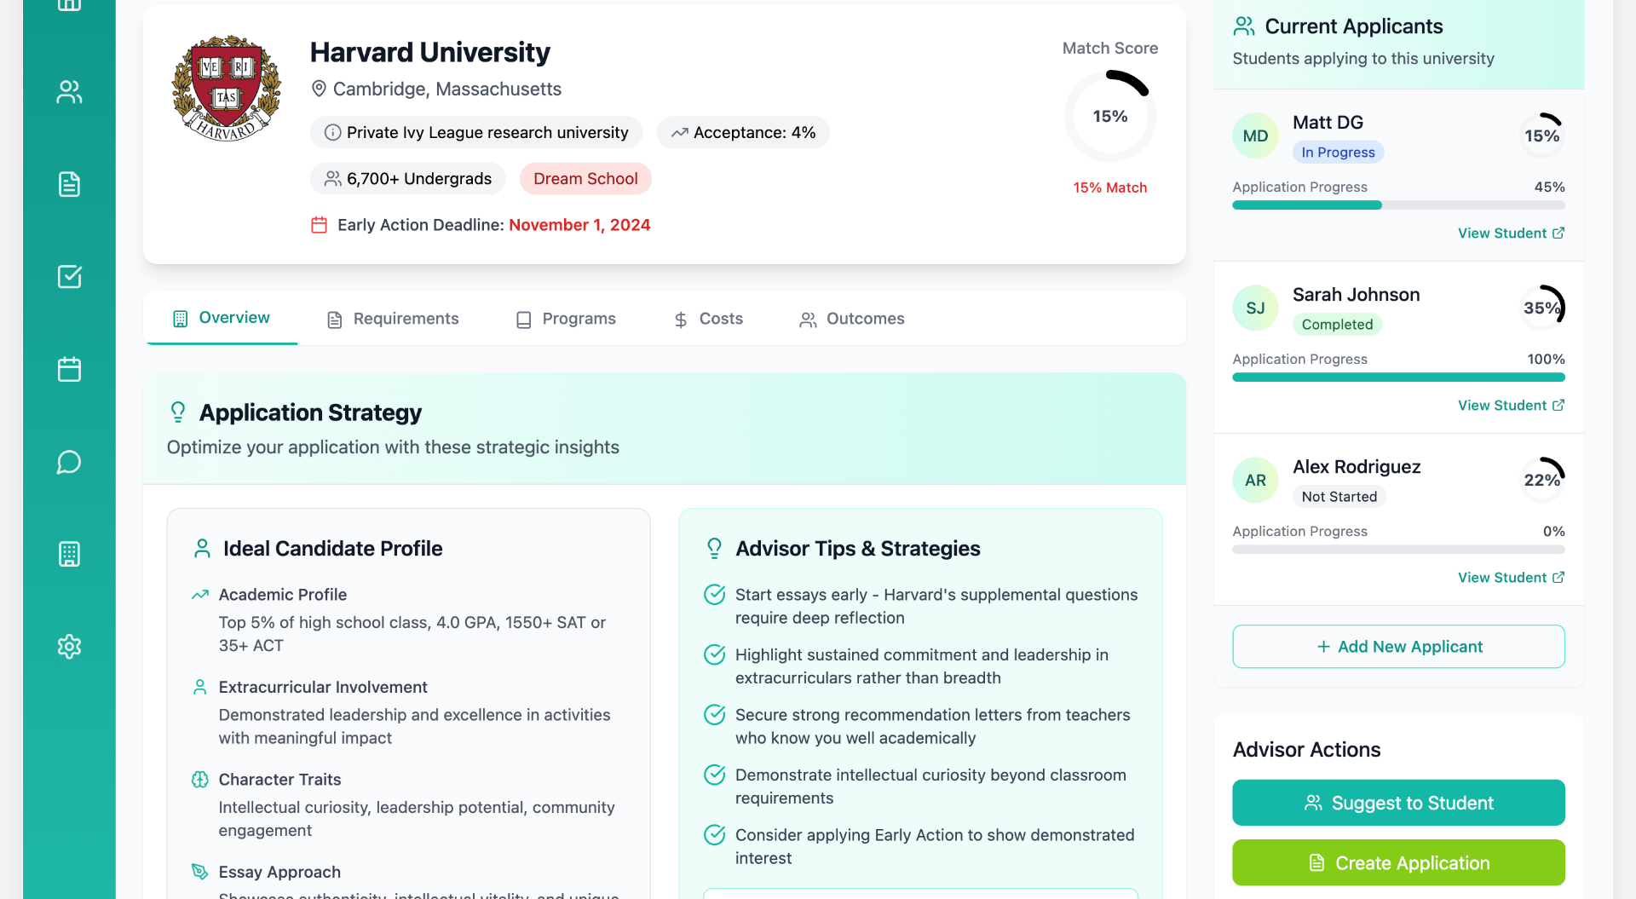Viewport: 1636px width, 899px height.
Task: Click View Student link for Matt DG
Action: [x=1510, y=233]
